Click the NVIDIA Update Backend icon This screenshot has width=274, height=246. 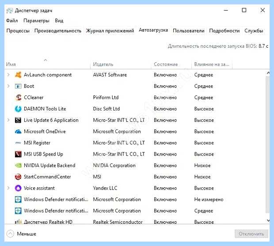click(x=18, y=165)
